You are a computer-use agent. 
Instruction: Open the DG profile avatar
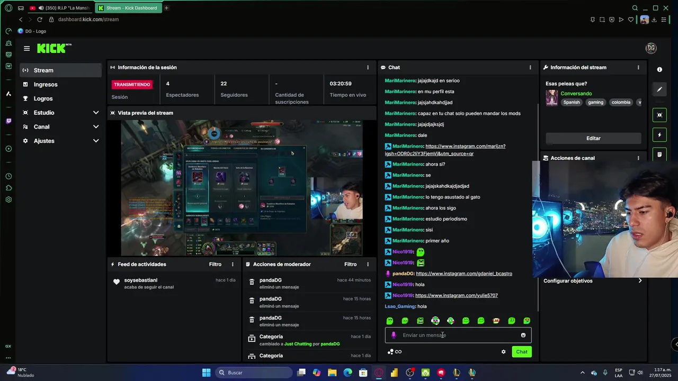point(651,48)
